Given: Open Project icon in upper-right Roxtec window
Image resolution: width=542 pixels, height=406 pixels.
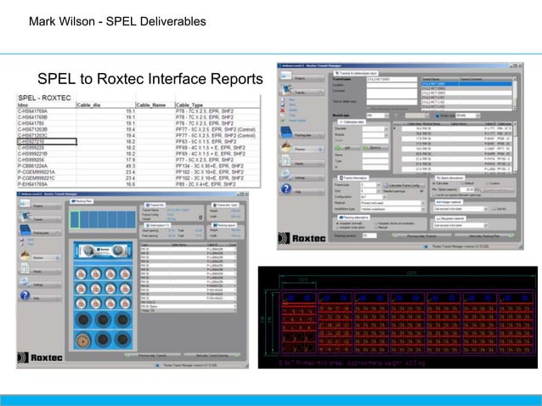Looking at the screenshot, I should pyautogui.click(x=285, y=76).
